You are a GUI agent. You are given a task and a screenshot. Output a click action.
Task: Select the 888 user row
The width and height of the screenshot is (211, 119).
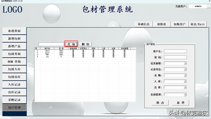pyautogui.click(x=85, y=55)
